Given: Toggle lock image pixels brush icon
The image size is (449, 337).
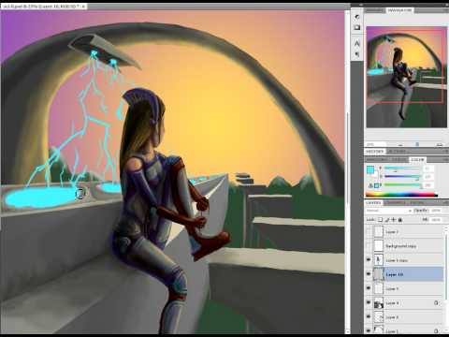Looking at the screenshot, I should click(x=387, y=220).
